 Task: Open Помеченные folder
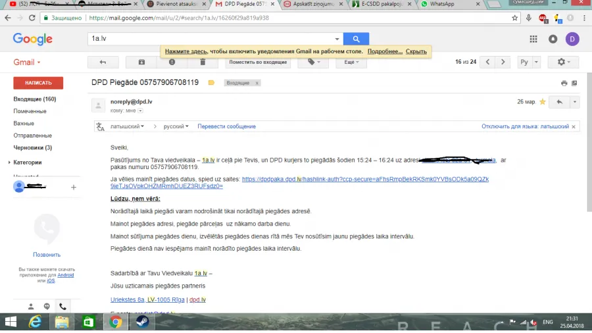[x=30, y=111]
